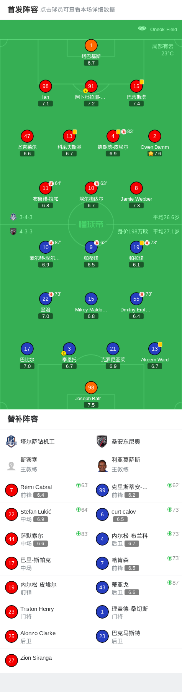Select number 2 Owen Damm player circle

[x=155, y=136]
